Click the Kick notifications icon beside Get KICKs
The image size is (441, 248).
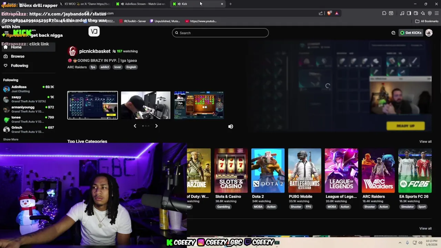tap(393, 33)
